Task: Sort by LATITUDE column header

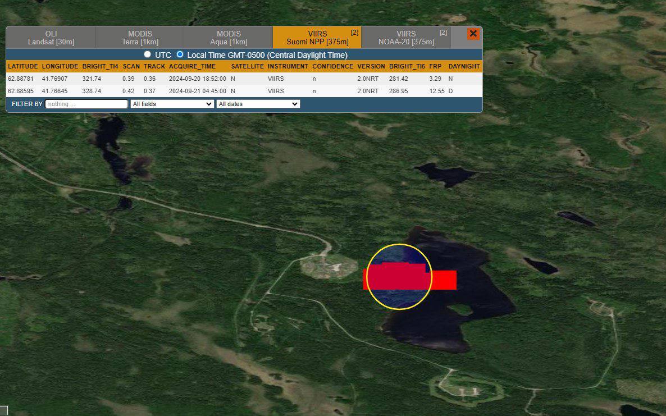Action: [23, 66]
